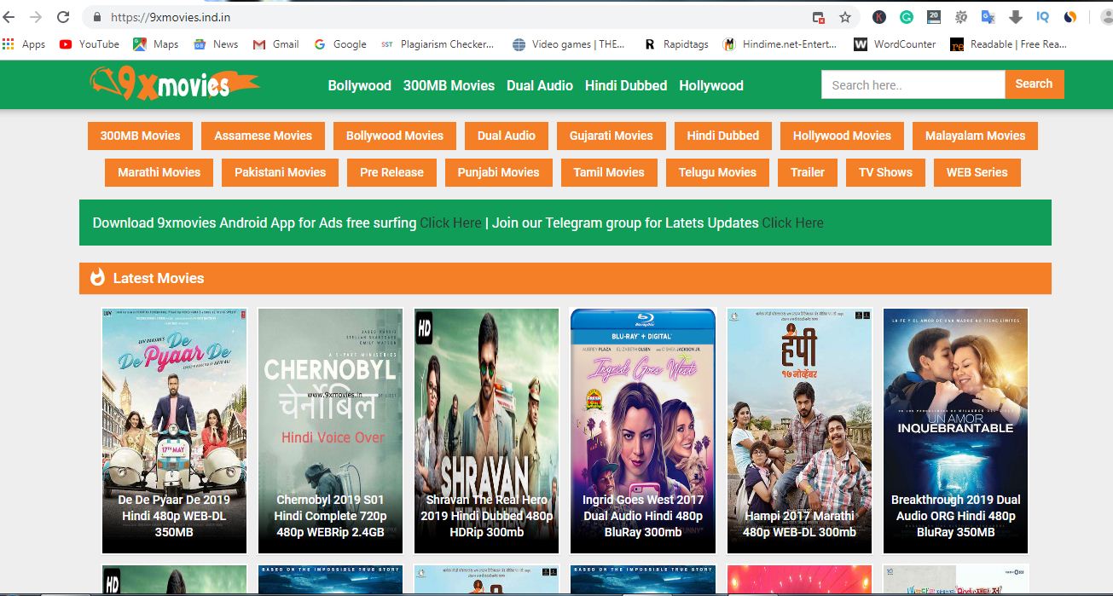The width and height of the screenshot is (1113, 596).
Task: Click Here link for the Telegram group
Action: [x=792, y=223]
